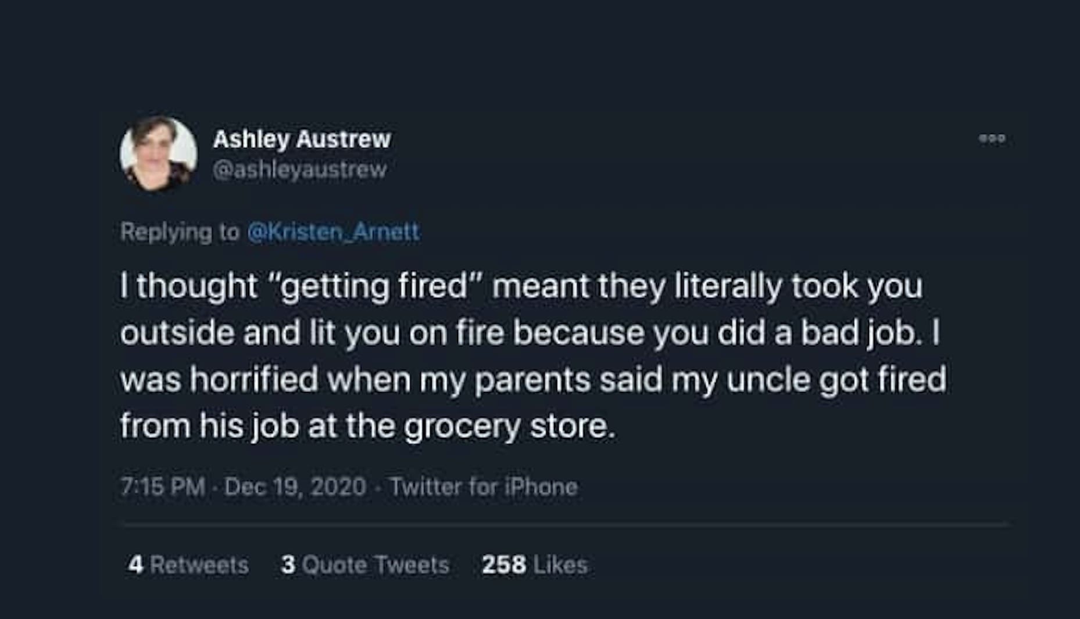Viewport: 1080px width, 619px height.
Task: Click the Dec 19, 2020 date
Action: [x=295, y=487]
